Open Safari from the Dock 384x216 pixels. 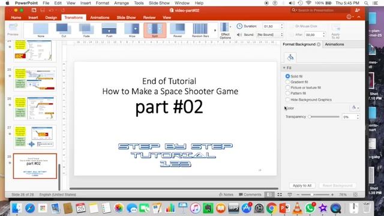29,208
